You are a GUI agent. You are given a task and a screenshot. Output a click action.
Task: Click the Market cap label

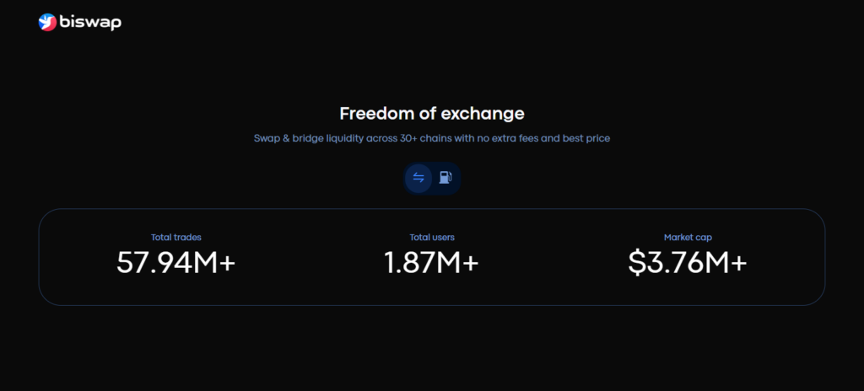click(x=688, y=238)
